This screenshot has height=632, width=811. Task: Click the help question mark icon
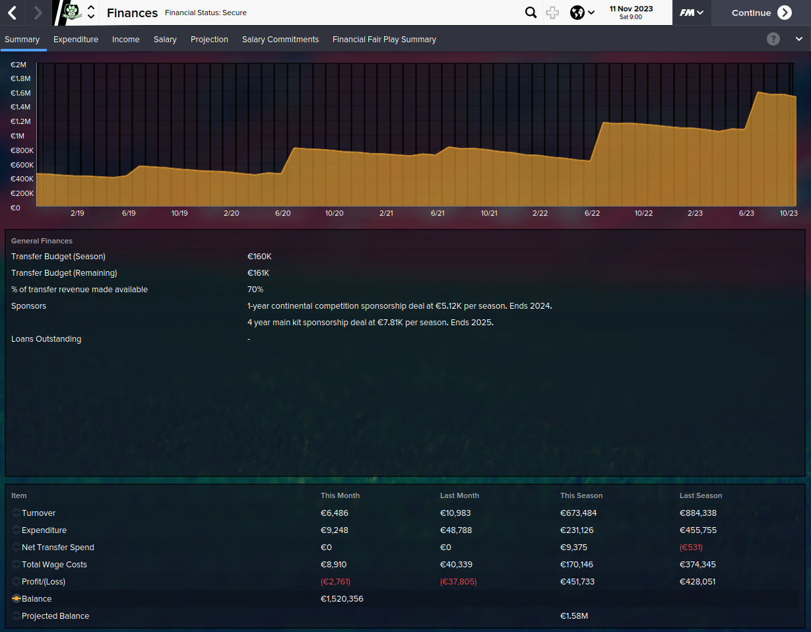(773, 39)
